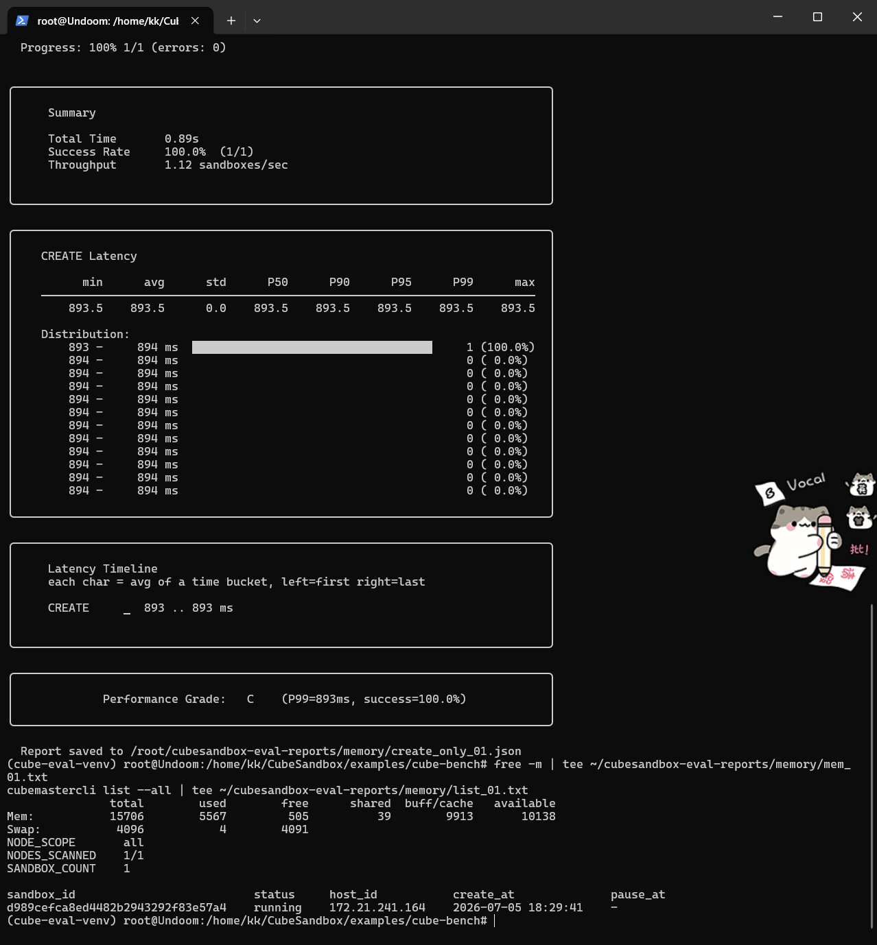Click the host_id 172.21.241.164
Viewport: 877px width, 945px height.
(377, 907)
